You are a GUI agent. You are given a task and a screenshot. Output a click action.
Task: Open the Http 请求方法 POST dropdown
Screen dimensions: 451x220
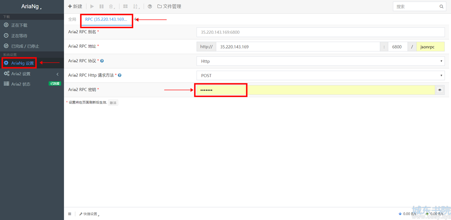321,76
